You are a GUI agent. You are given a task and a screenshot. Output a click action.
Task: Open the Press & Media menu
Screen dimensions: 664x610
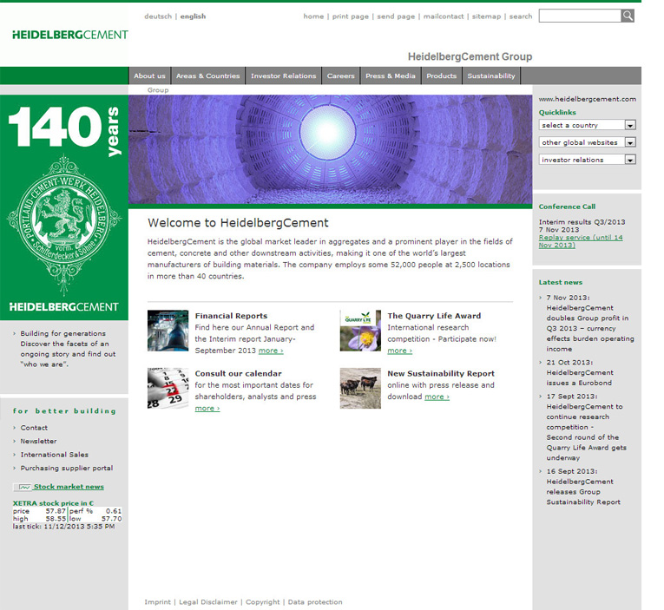391,75
